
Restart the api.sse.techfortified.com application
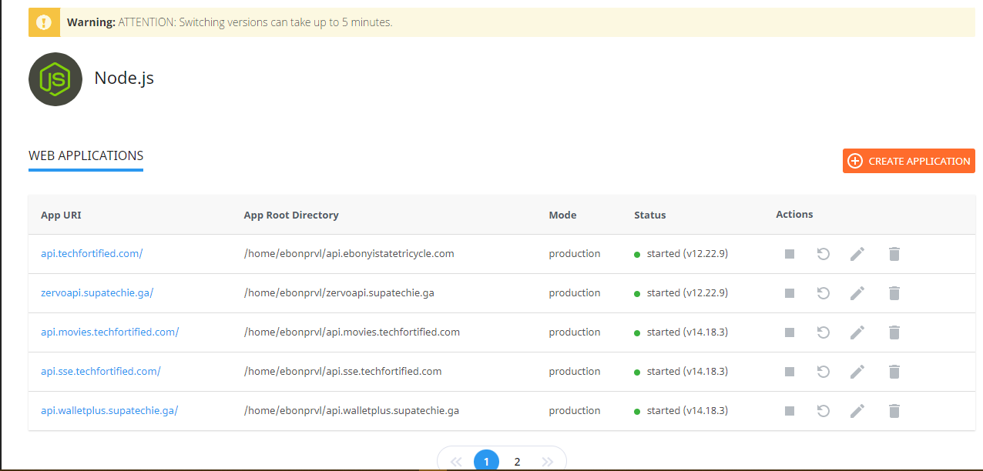823,371
